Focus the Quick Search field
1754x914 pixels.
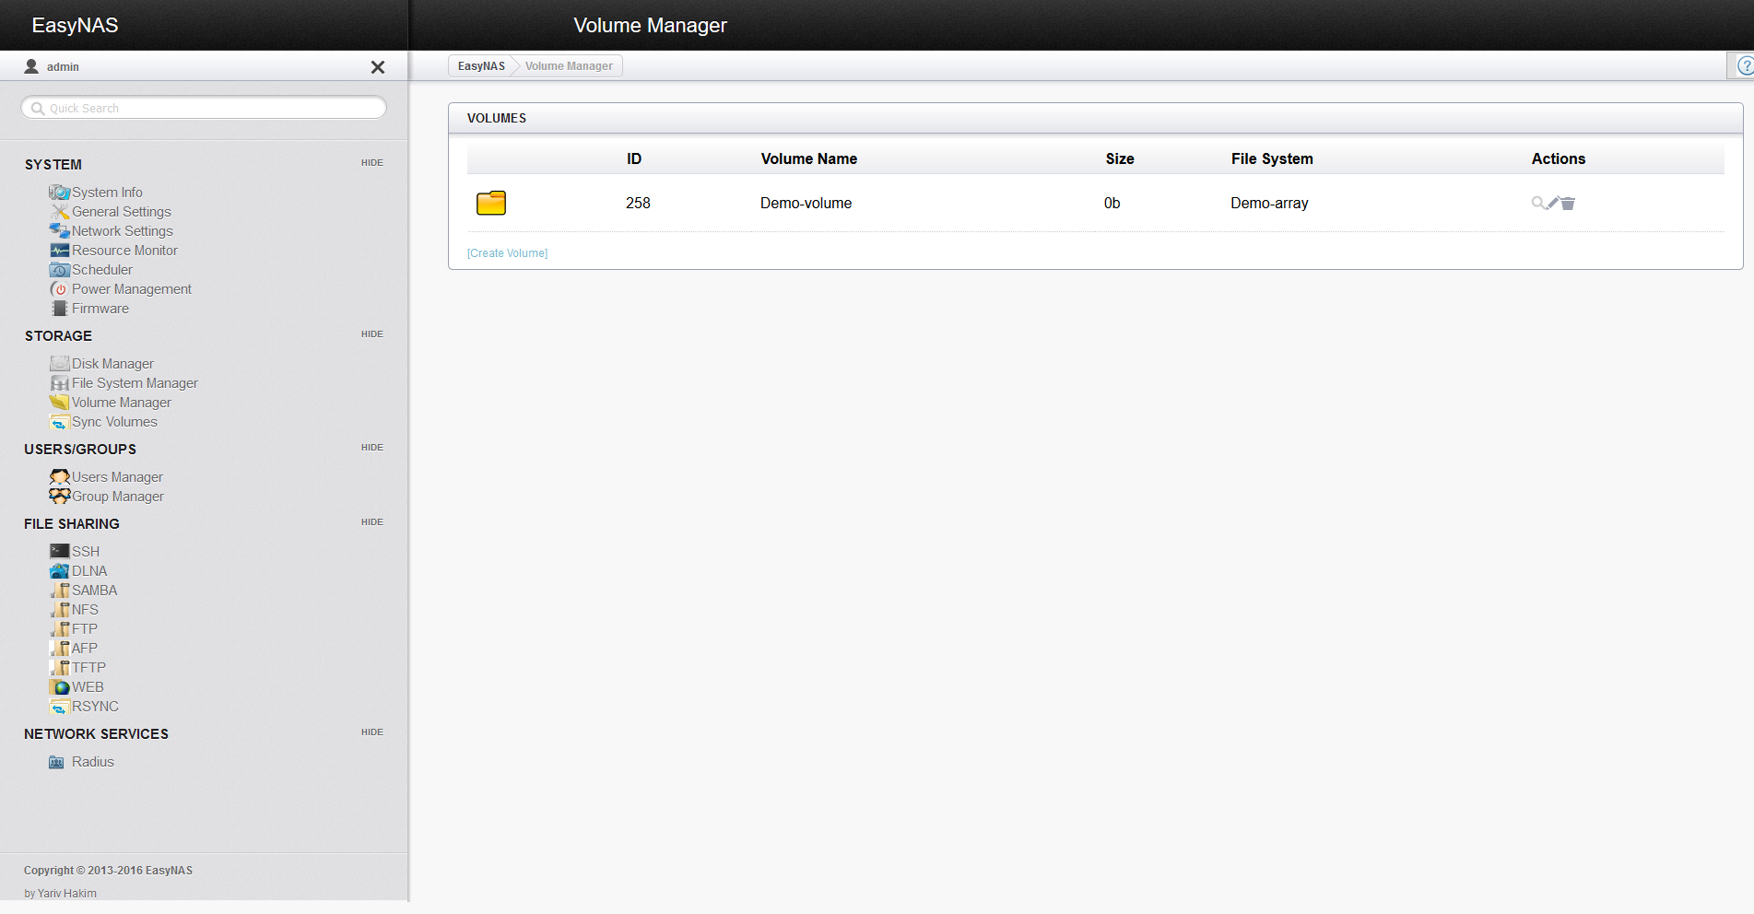coord(204,108)
